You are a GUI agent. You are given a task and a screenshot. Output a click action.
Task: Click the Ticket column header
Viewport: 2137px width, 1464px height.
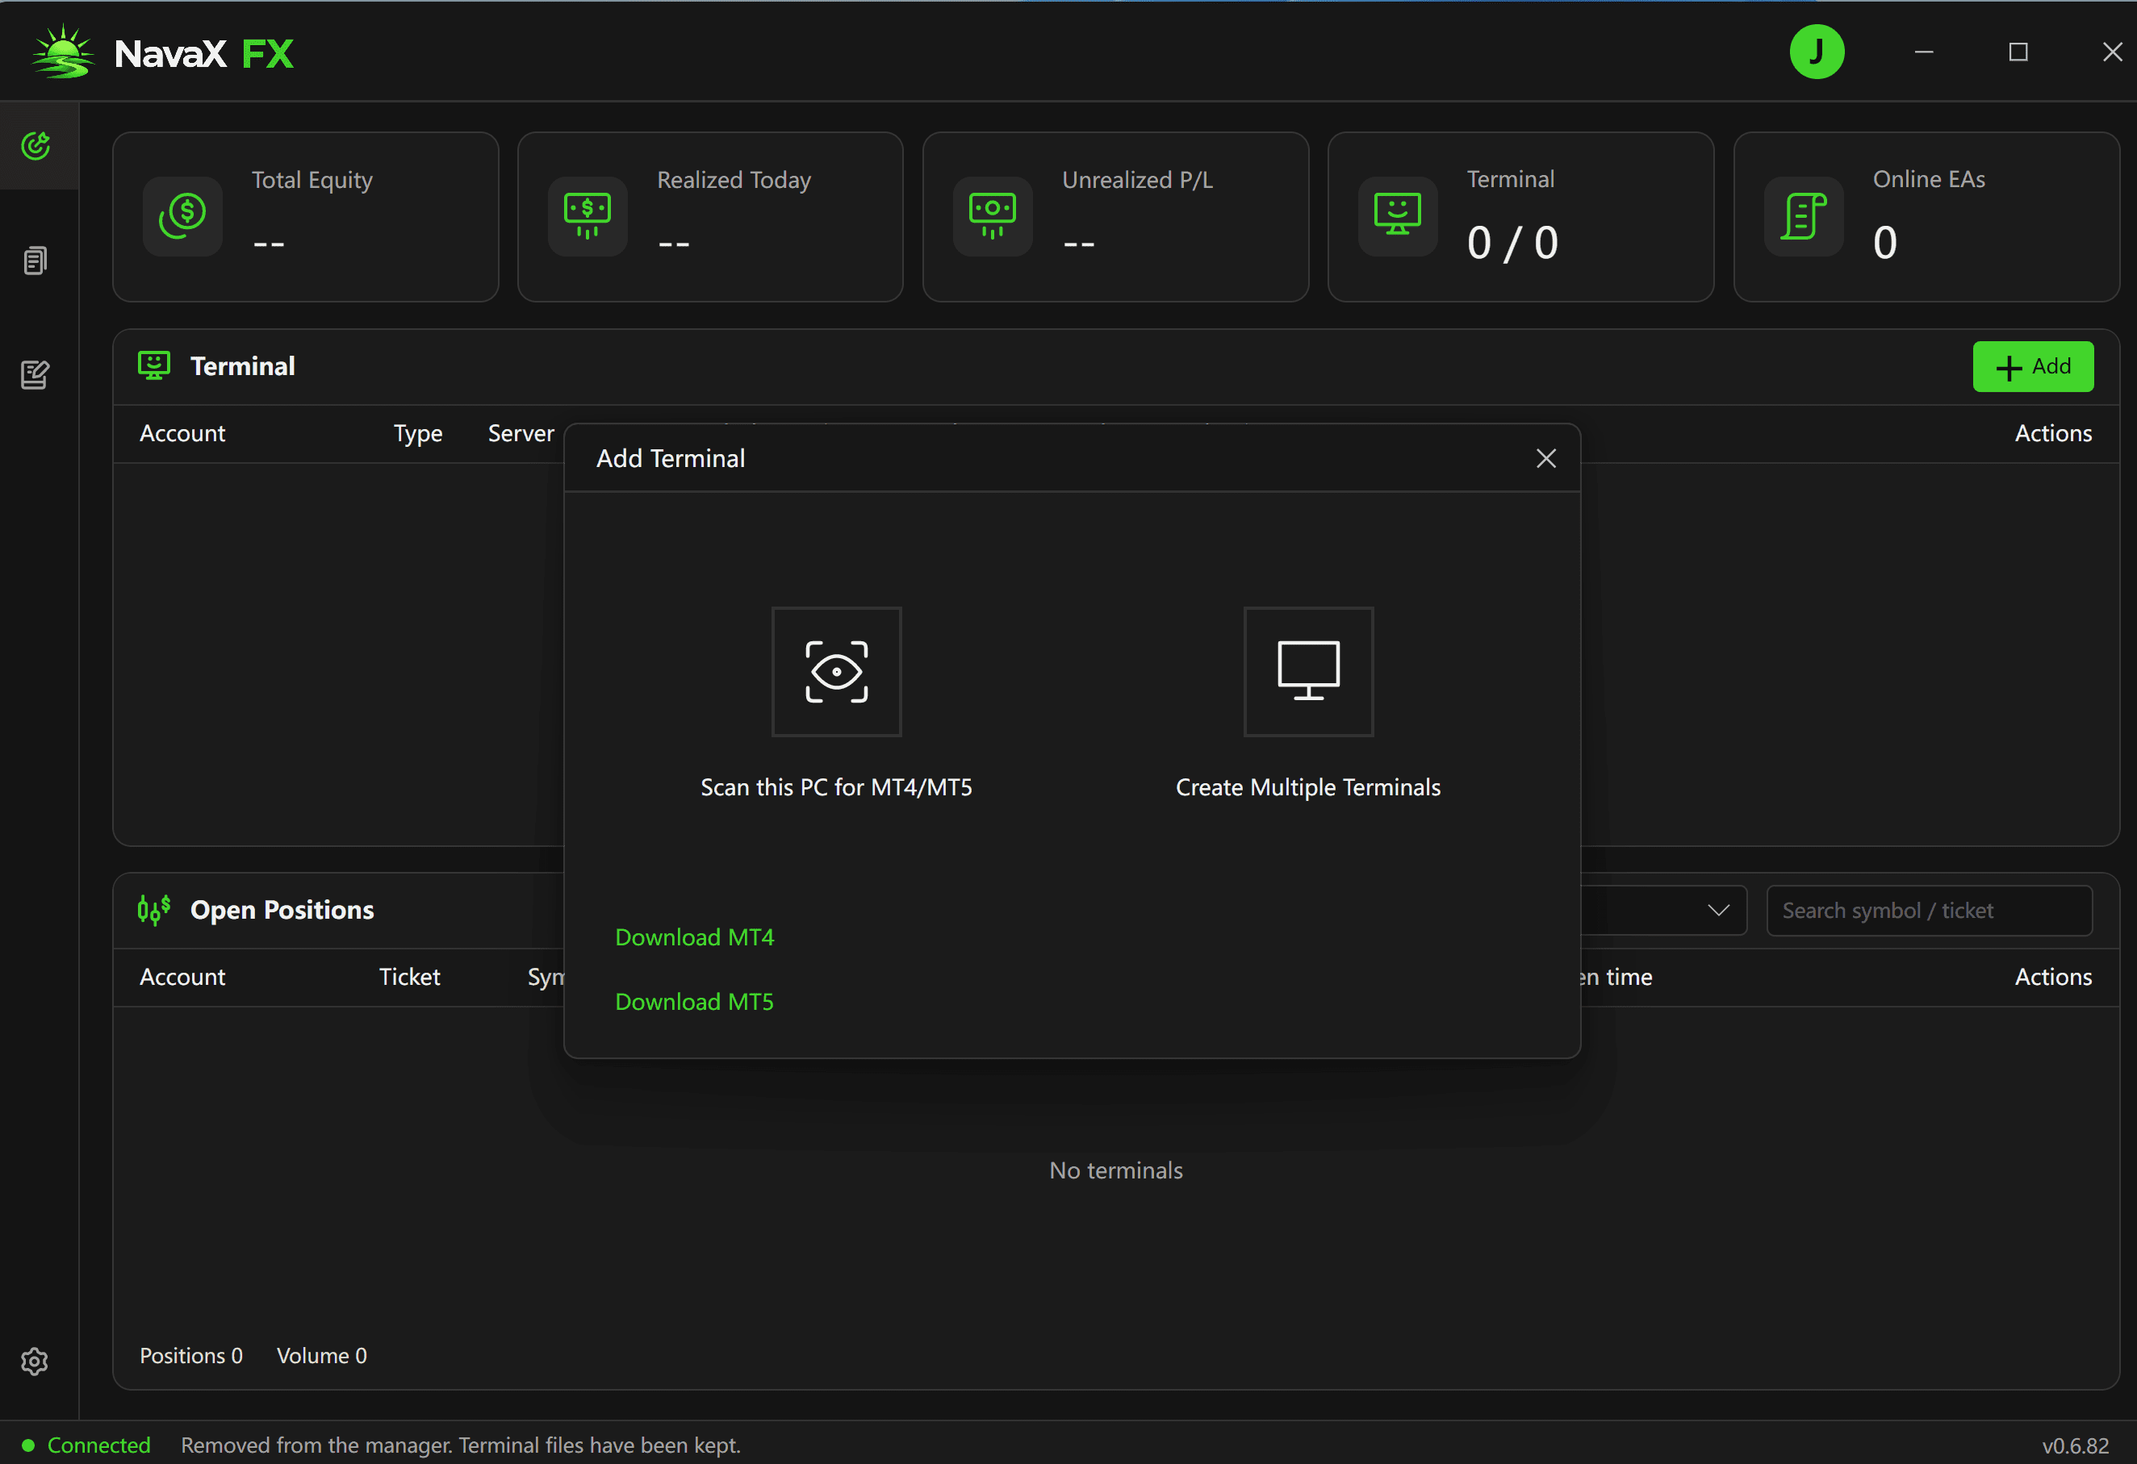[410, 977]
